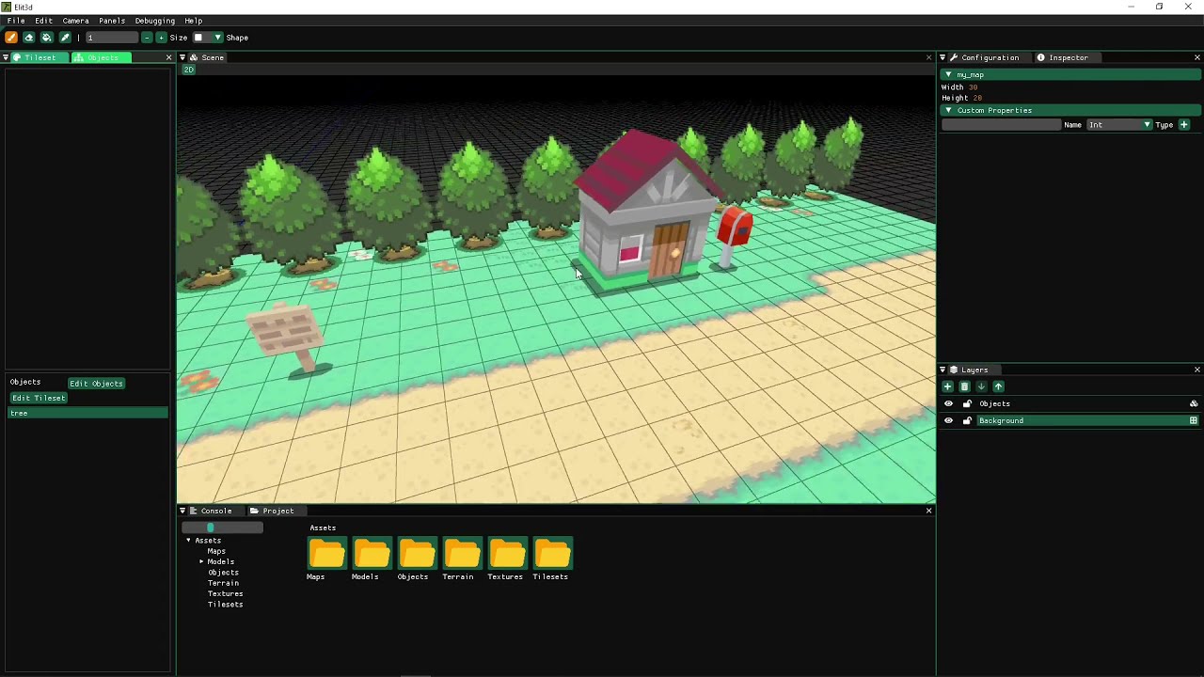This screenshot has width=1204, height=677.
Task: Switch to the Objects panel tab
Action: 103,57
